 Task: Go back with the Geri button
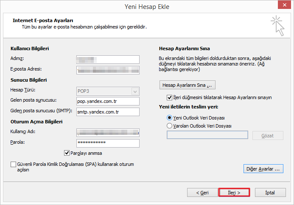pos(202,193)
